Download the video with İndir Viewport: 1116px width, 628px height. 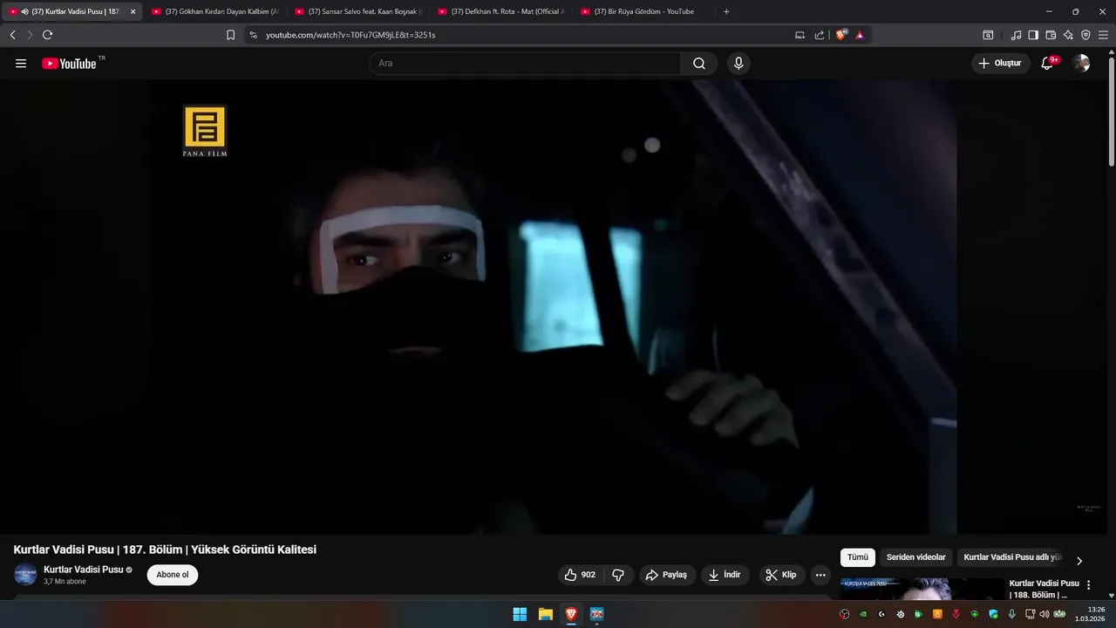[x=725, y=575]
